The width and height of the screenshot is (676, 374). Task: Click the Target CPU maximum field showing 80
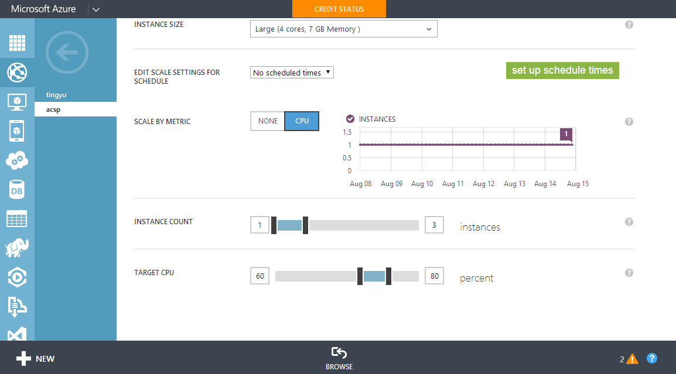tap(434, 276)
